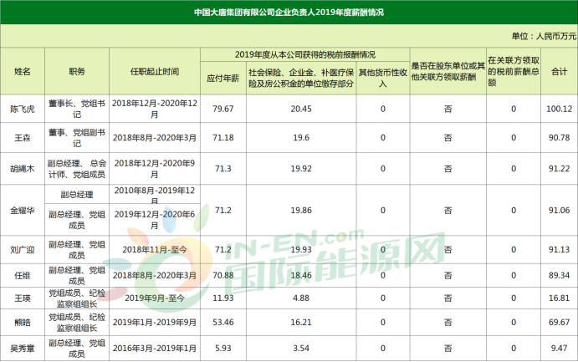Select the name cell 胡绳木
This screenshot has height=362, width=578.
[x=22, y=169]
